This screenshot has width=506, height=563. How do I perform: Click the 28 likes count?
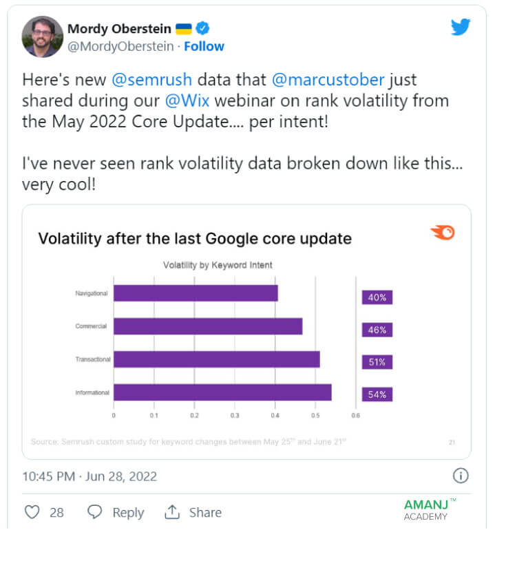pyautogui.click(x=56, y=512)
